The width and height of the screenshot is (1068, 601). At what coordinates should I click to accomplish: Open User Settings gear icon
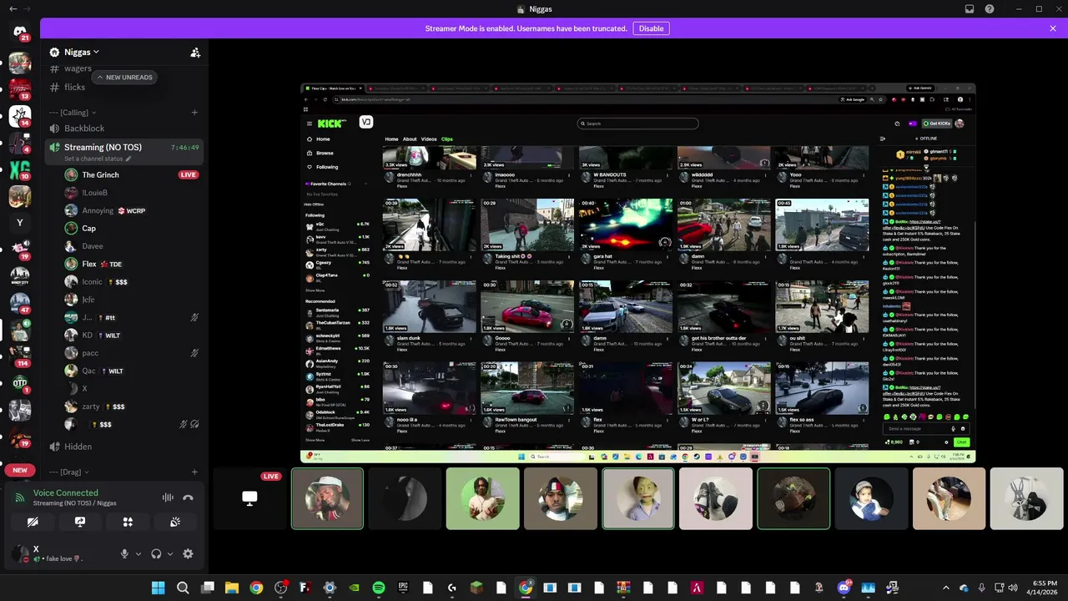188,553
